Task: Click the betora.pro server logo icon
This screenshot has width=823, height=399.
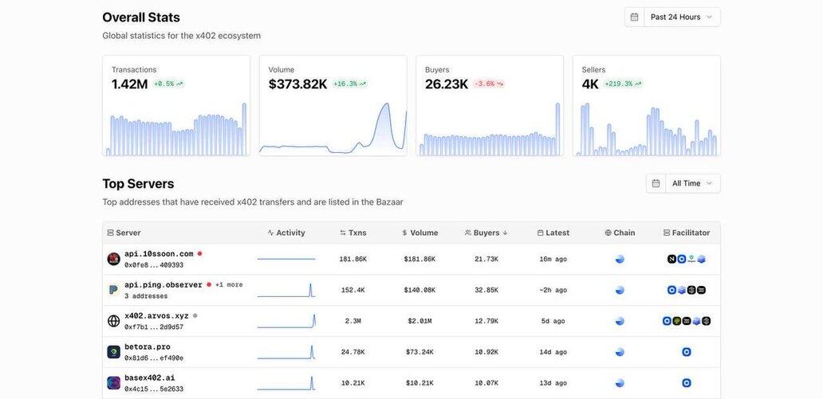Action: [x=114, y=352]
